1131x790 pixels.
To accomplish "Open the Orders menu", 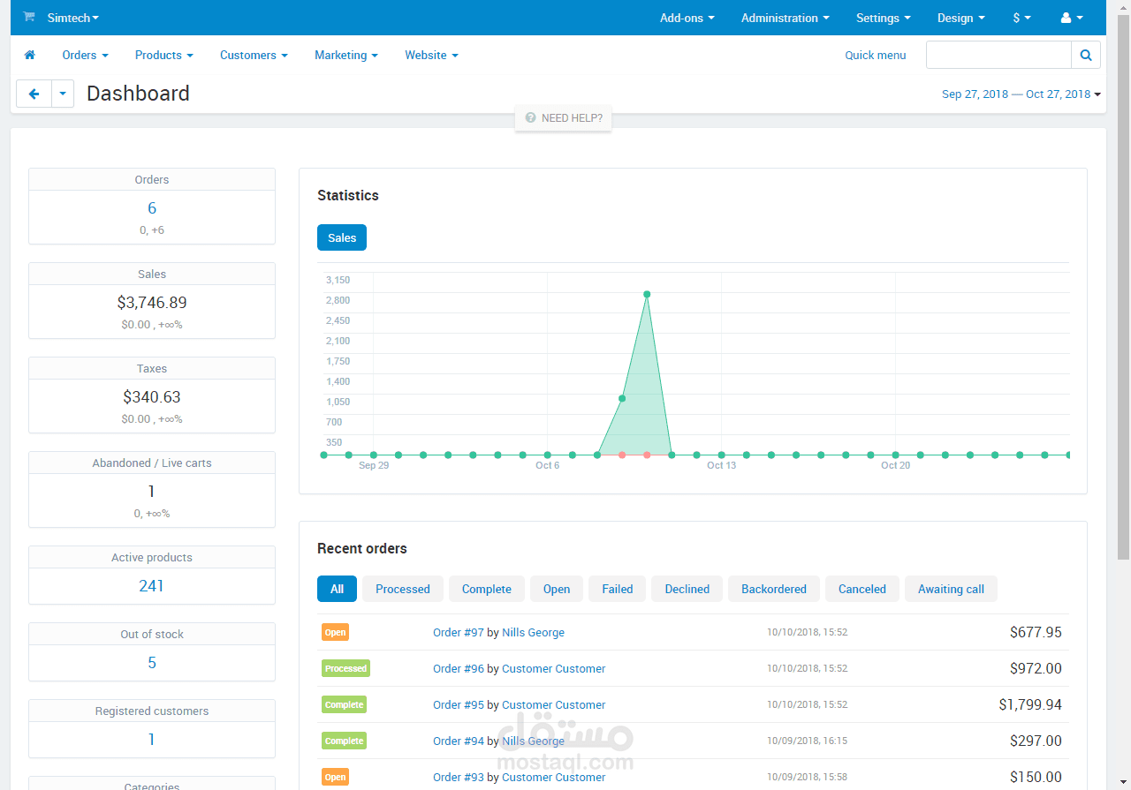I will pyautogui.click(x=86, y=55).
